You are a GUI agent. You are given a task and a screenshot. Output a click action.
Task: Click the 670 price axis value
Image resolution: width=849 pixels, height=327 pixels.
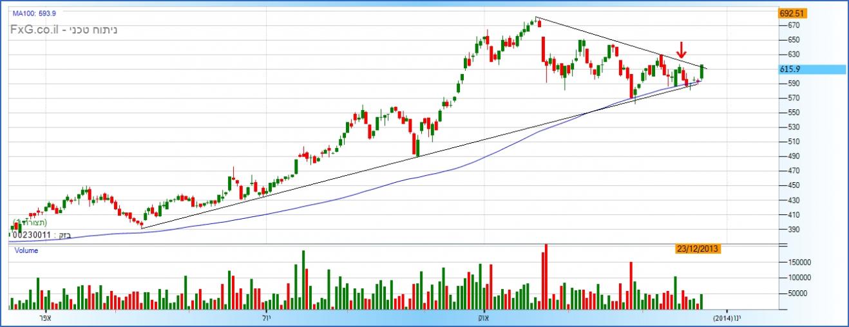click(x=793, y=25)
